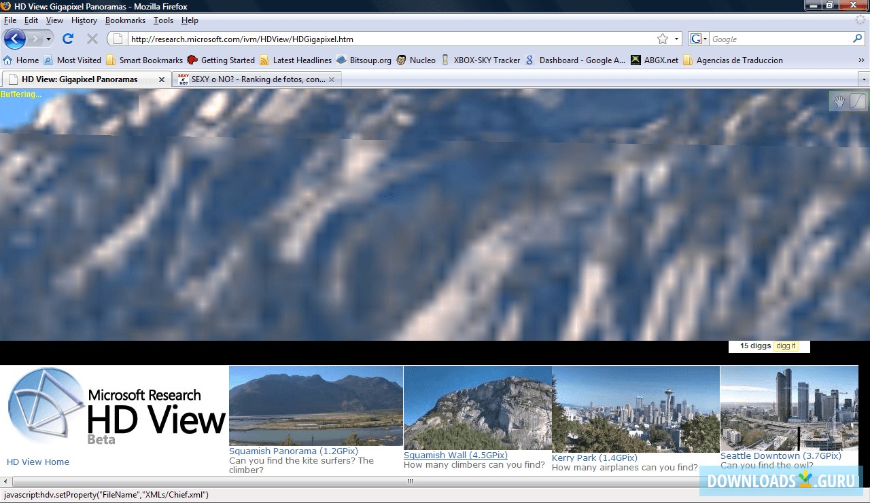Open the Help menu
Image resolution: width=870 pixels, height=503 pixels.
(x=190, y=20)
